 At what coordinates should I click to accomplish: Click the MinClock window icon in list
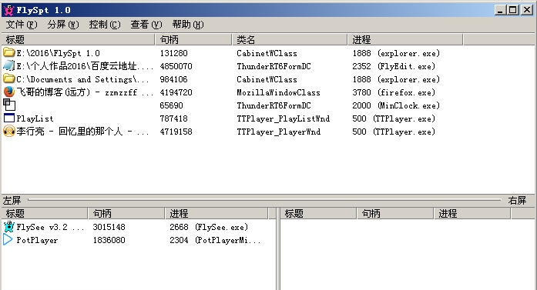(9, 105)
